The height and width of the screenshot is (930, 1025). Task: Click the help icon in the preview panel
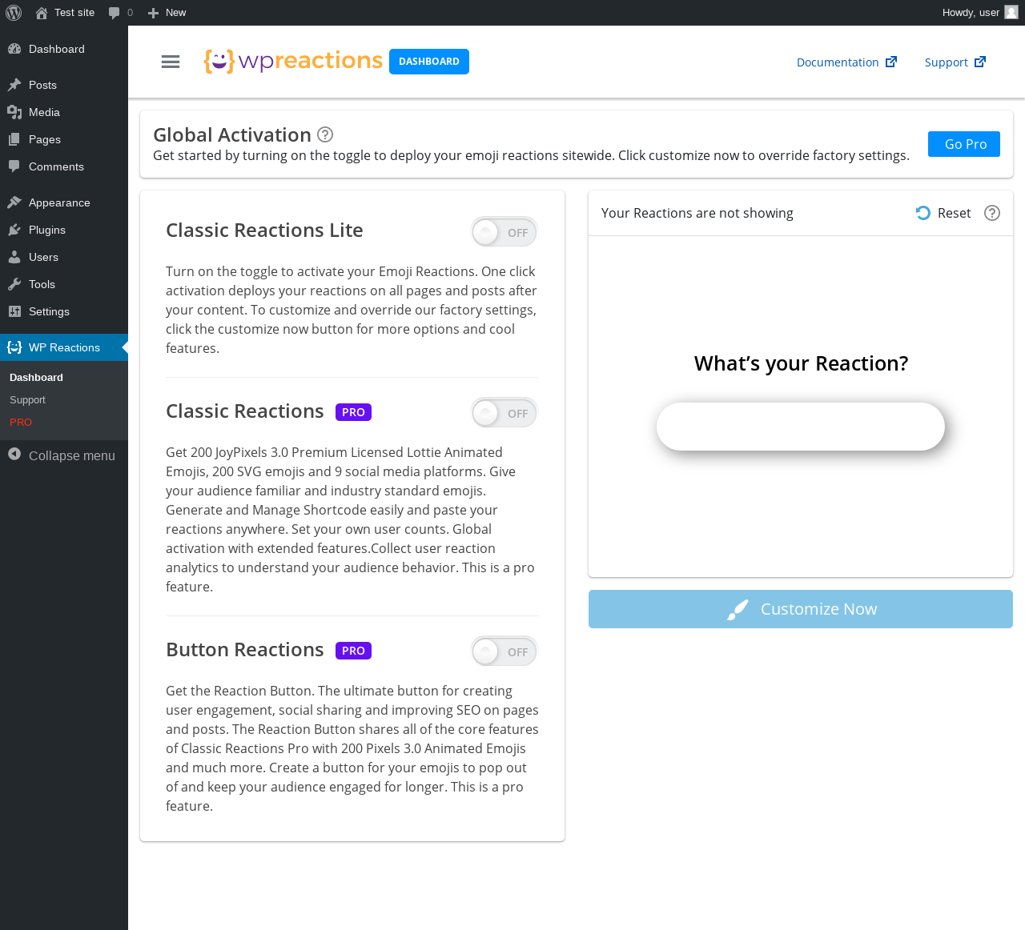[x=992, y=213]
